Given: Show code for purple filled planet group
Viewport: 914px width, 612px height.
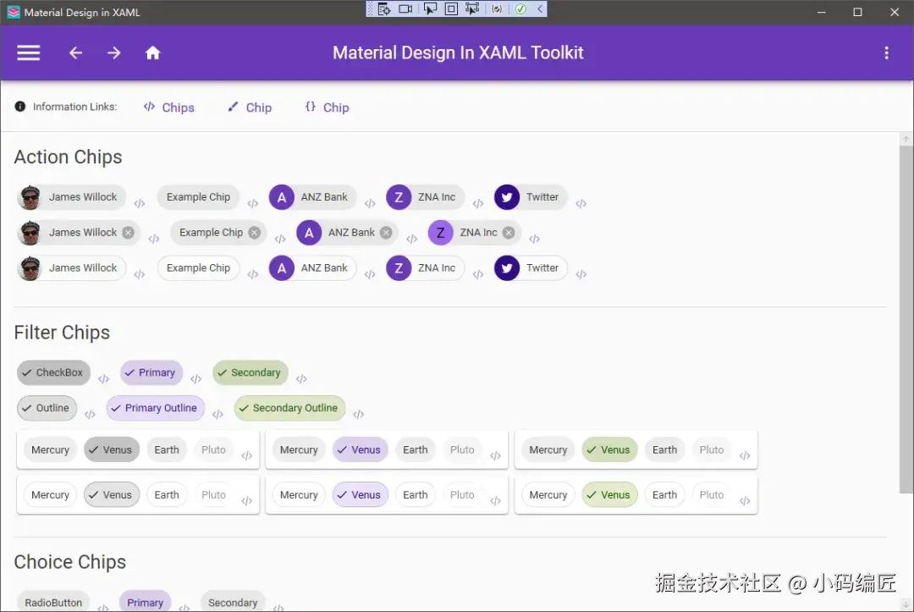Looking at the screenshot, I should [495, 455].
